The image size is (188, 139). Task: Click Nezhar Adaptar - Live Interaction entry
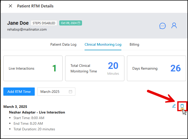(37, 112)
